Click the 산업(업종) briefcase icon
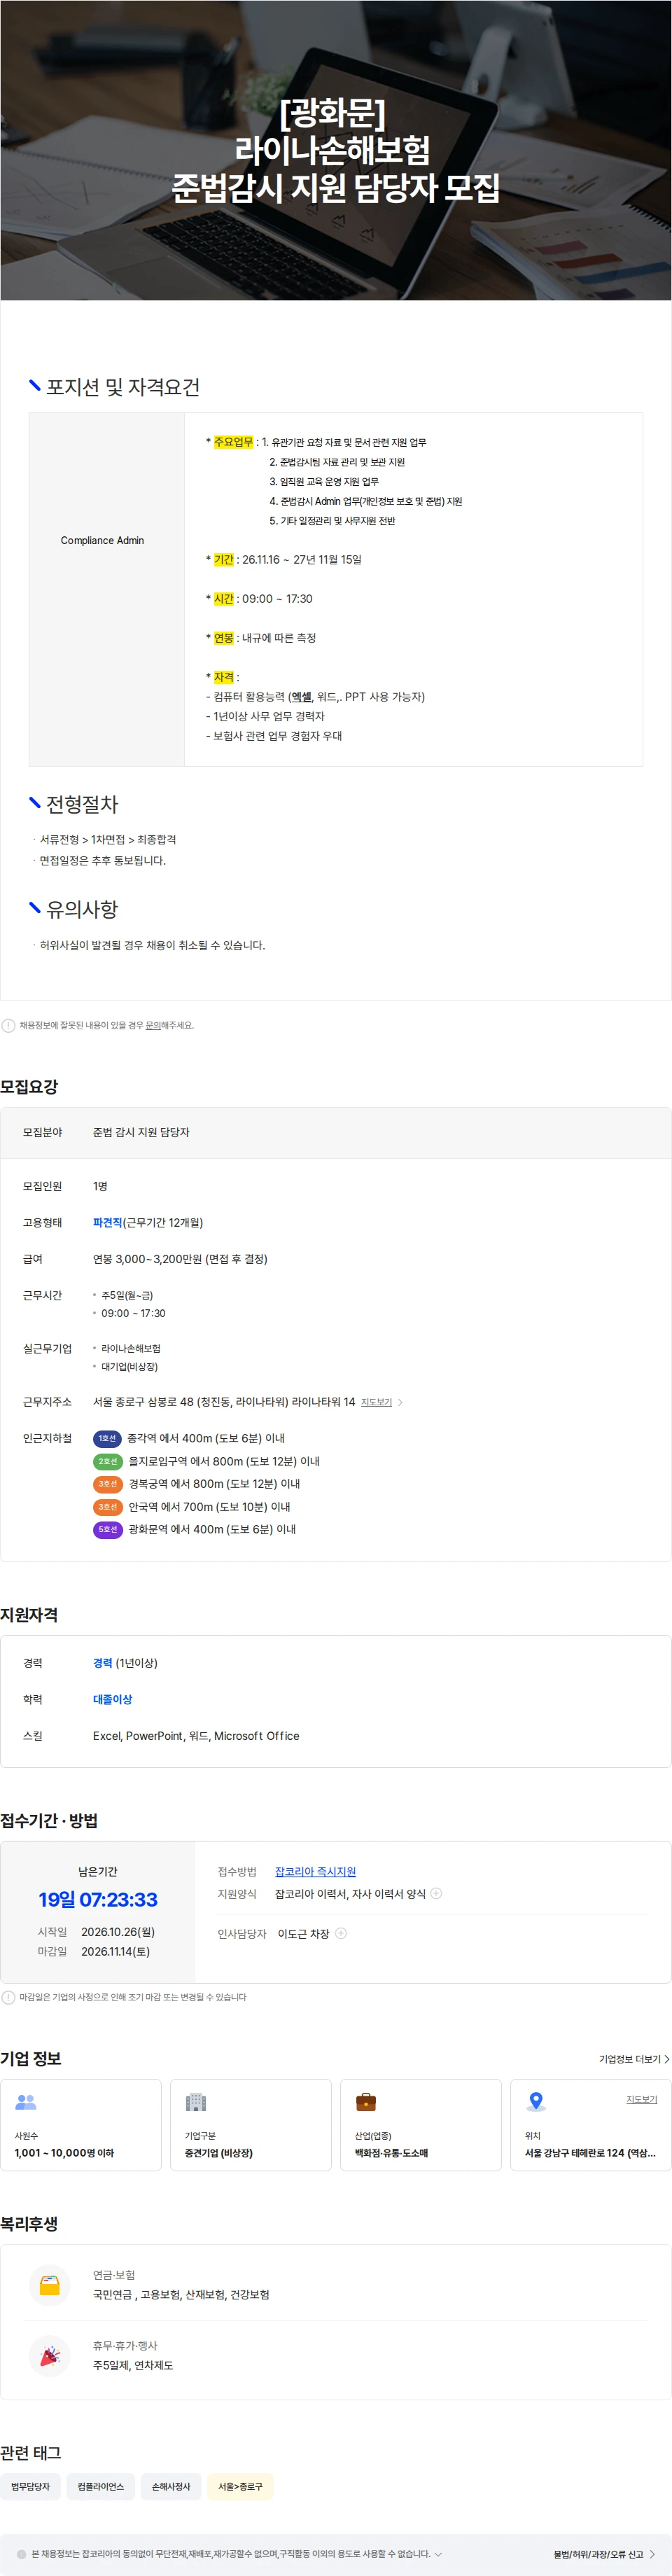This screenshot has height=2576, width=672. (x=366, y=2102)
